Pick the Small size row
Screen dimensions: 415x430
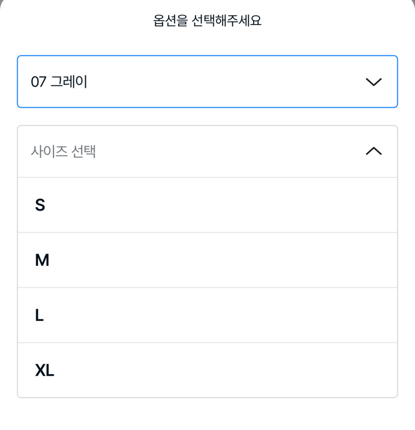(207, 205)
